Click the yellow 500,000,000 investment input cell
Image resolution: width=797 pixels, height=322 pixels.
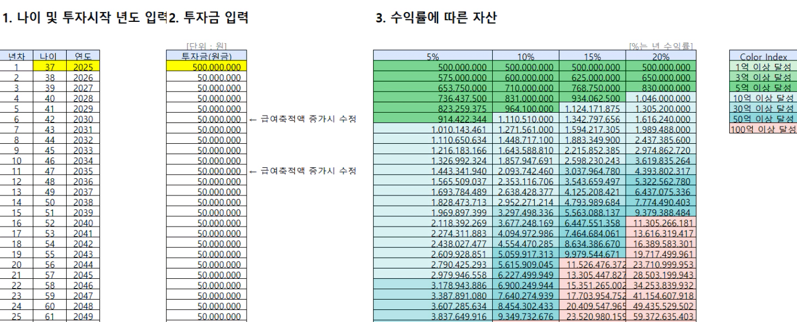pos(203,66)
